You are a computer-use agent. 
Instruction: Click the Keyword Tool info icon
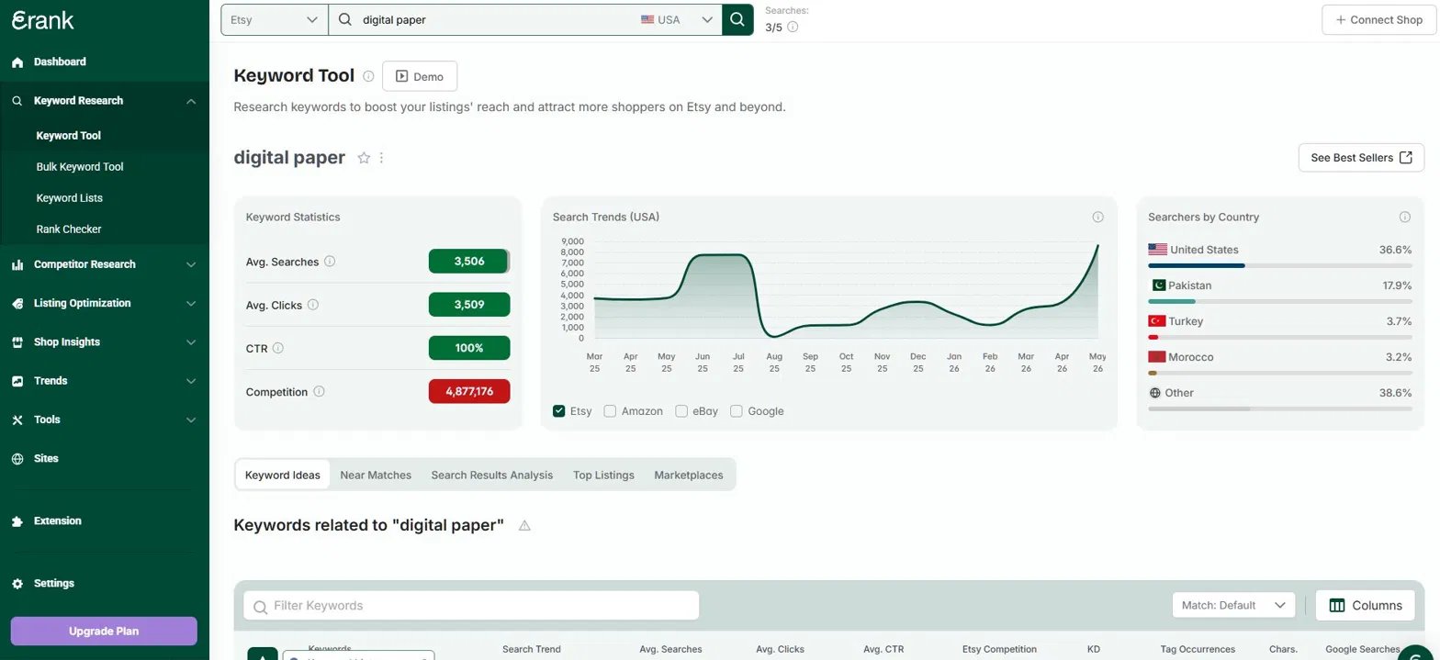coord(368,76)
